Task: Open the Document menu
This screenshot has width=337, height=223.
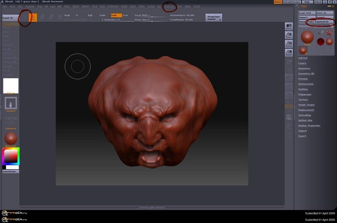Action: pyautogui.click(x=30, y=6)
